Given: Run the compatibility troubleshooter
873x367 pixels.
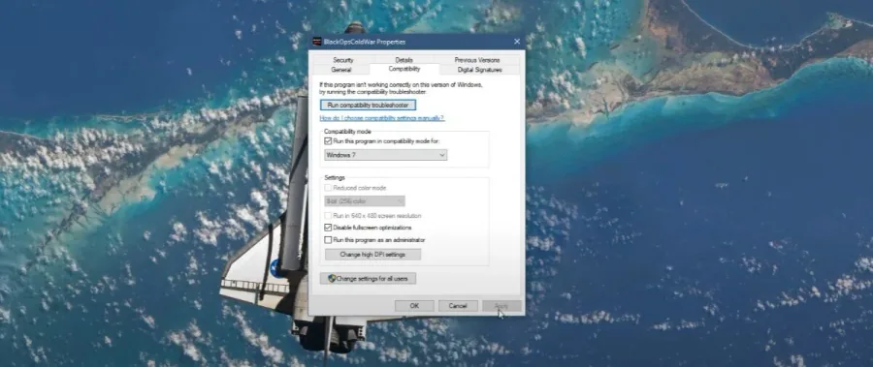Looking at the screenshot, I should tap(368, 105).
